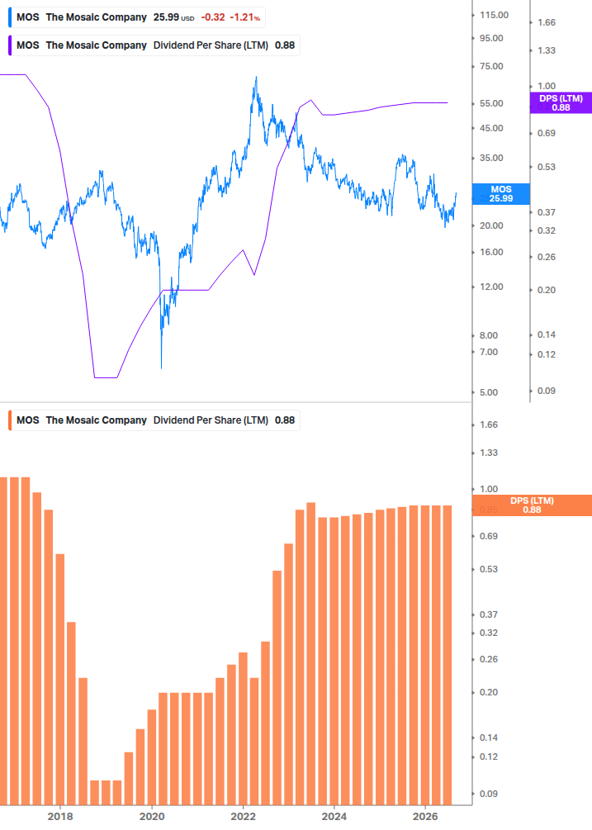The width and height of the screenshot is (592, 830).
Task: Select the orange-series Dividend Per Share (LTM) legend label
Action: click(x=211, y=420)
